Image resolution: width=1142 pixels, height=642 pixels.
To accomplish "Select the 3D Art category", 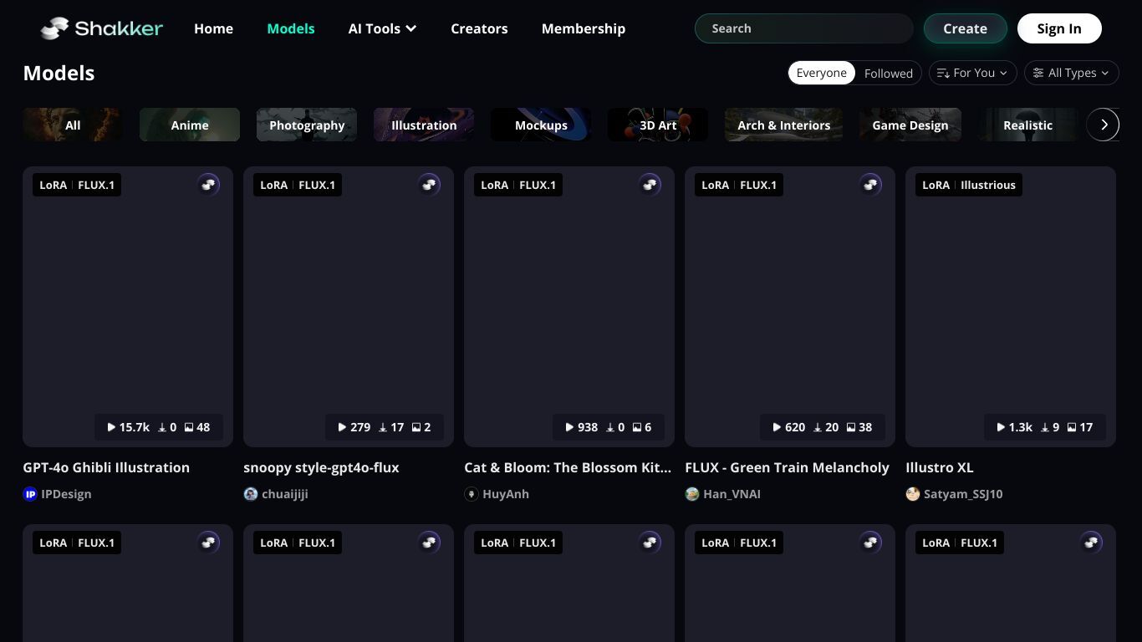I will tap(658, 125).
